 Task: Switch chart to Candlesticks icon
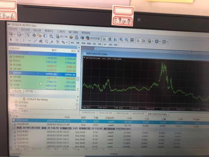click(110, 39)
